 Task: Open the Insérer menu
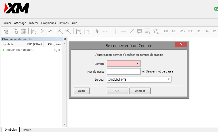click(34, 23)
